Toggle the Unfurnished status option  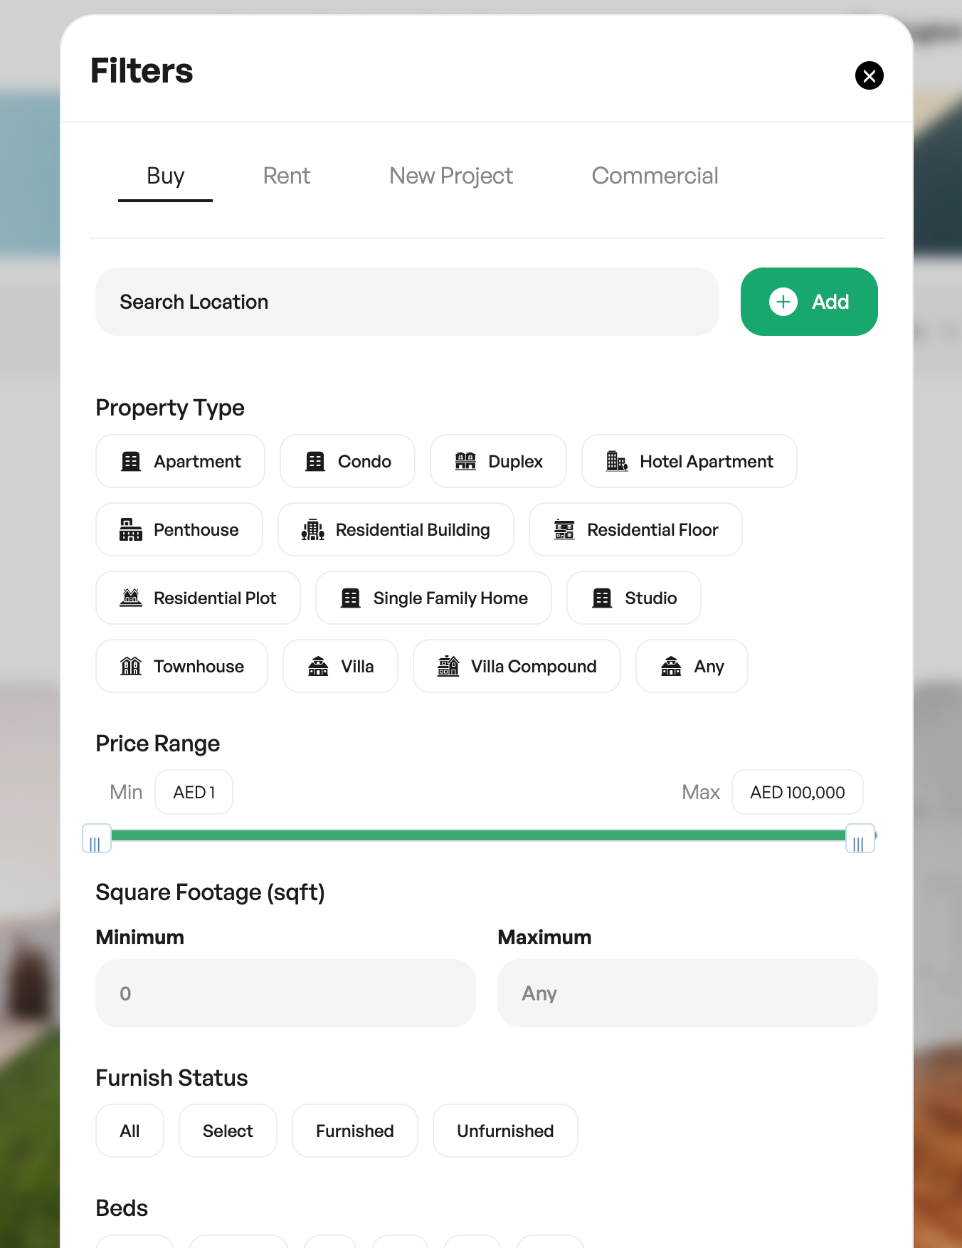click(505, 1131)
